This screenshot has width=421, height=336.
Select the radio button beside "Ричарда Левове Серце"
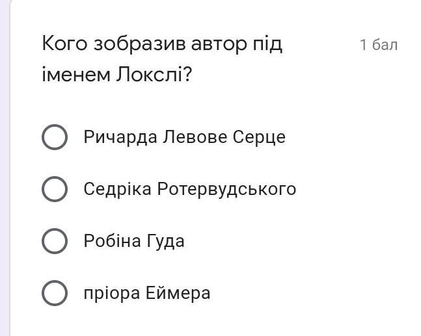[x=55, y=137]
